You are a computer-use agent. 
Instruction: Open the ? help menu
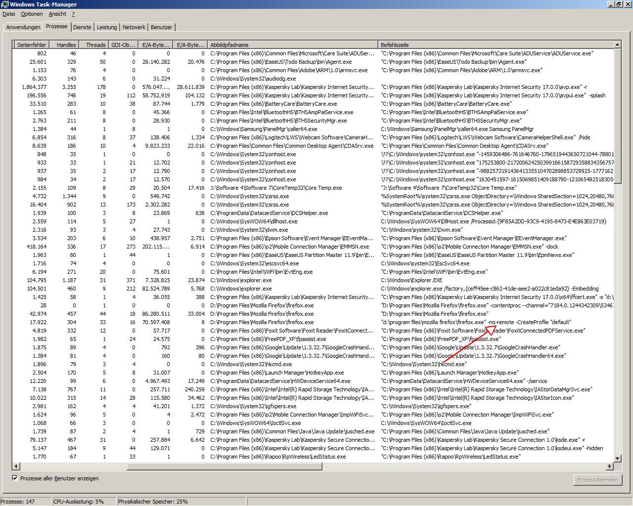click(73, 14)
